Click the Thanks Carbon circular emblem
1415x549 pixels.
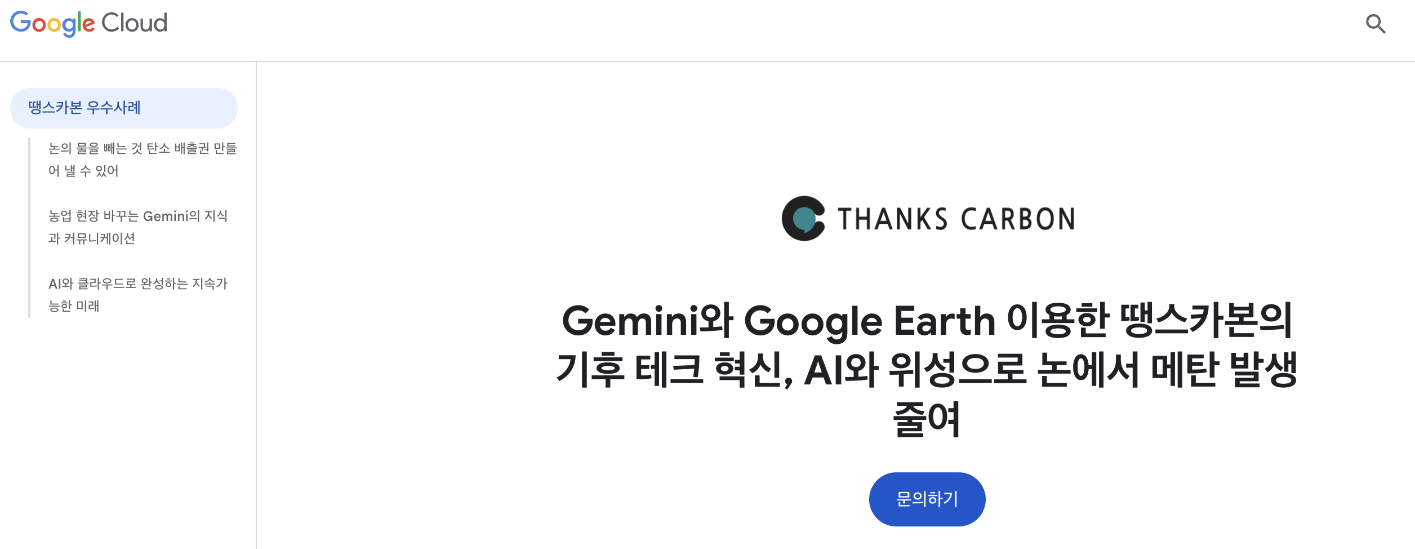coord(803,219)
